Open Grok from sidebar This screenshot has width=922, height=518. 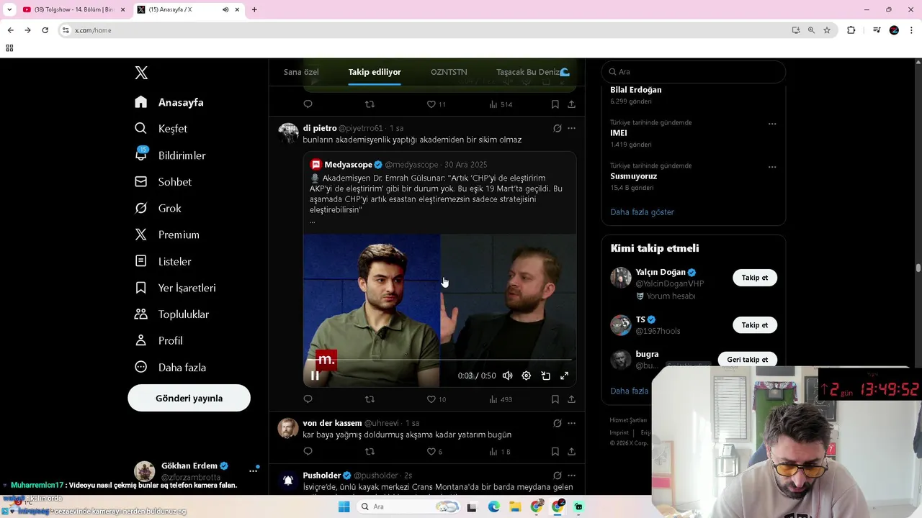(x=158, y=209)
